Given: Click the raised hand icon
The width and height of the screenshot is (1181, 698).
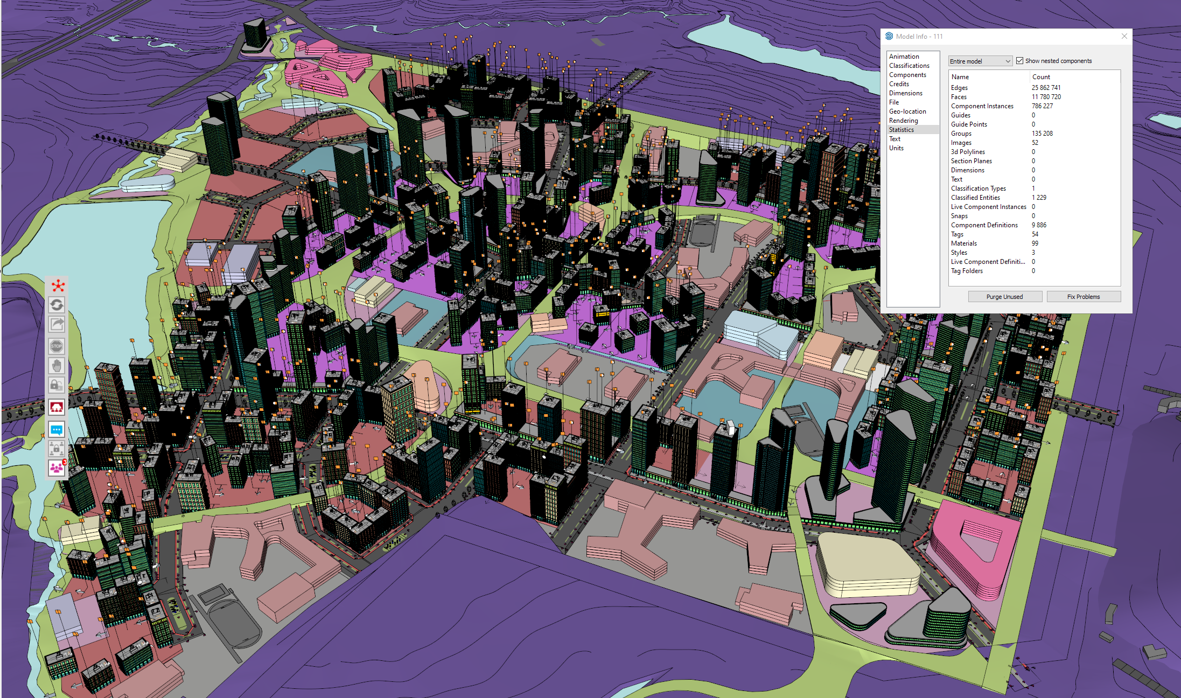Looking at the screenshot, I should 57,366.
